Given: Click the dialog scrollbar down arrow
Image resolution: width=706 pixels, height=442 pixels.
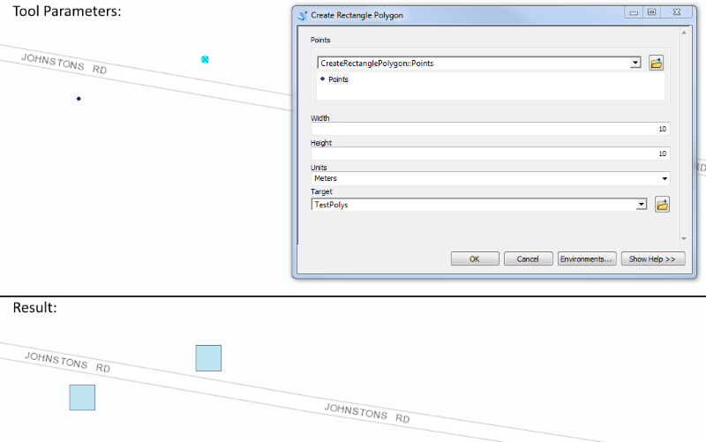Looking at the screenshot, I should point(684,238).
